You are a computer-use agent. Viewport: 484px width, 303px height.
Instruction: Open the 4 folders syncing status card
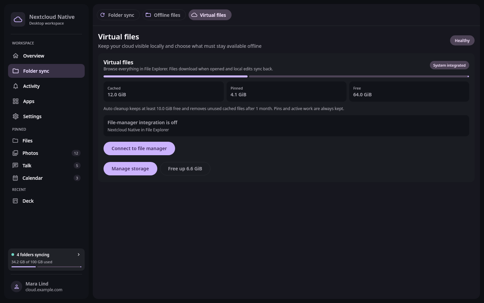(46, 260)
